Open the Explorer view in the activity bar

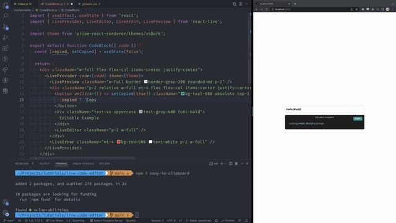6,6
